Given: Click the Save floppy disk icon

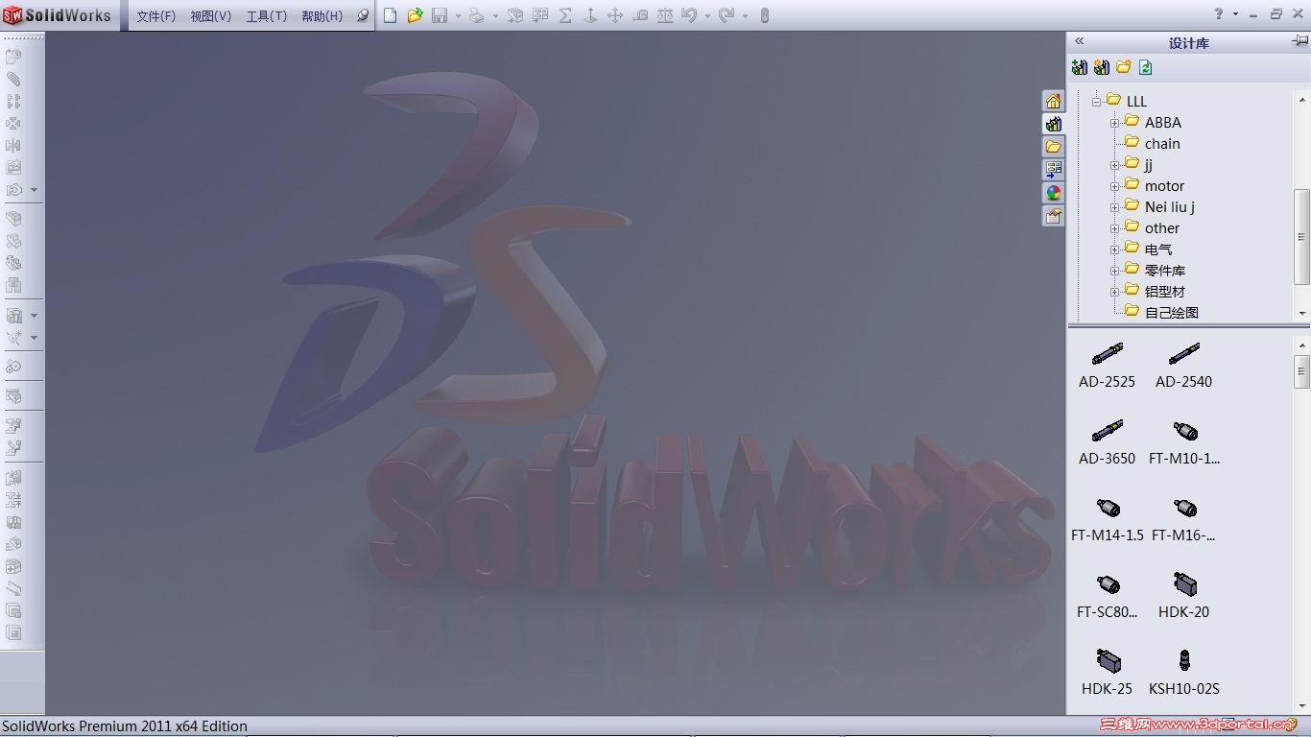Looking at the screenshot, I should pyautogui.click(x=440, y=15).
